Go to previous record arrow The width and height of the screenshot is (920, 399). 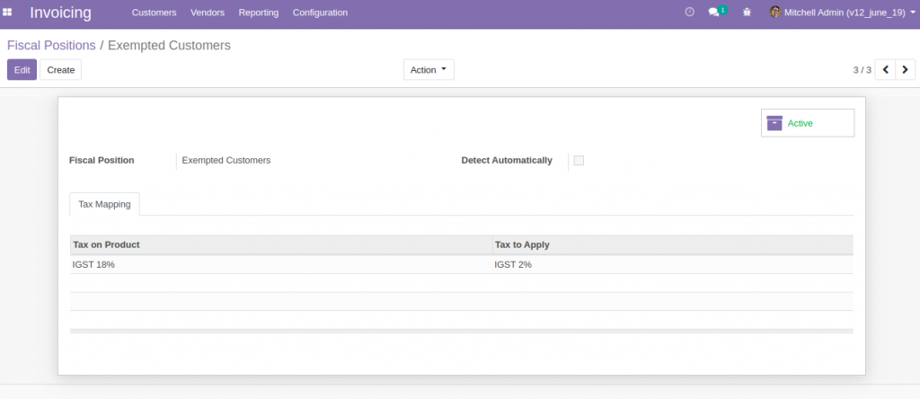(885, 70)
